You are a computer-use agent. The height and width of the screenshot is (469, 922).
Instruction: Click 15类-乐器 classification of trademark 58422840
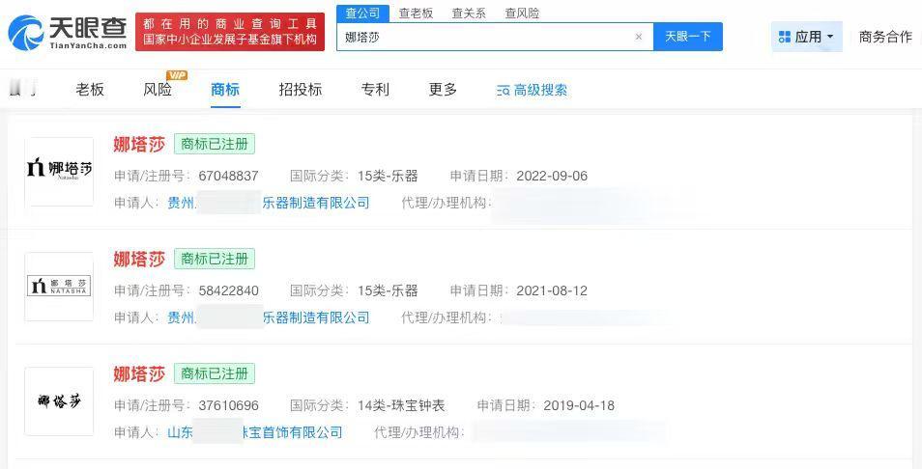(x=388, y=290)
